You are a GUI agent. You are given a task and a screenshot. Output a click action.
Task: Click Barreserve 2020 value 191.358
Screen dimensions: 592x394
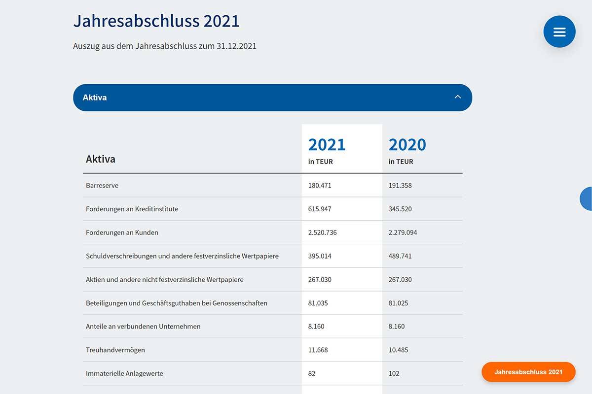400,186
